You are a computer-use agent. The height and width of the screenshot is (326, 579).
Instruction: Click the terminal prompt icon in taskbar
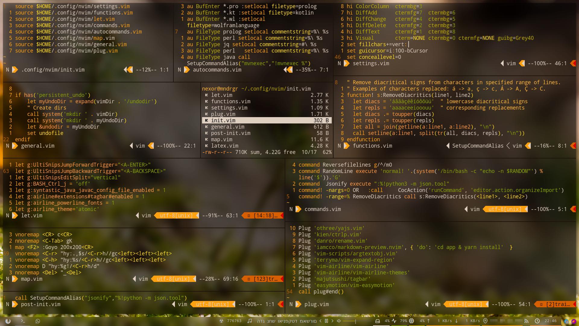(23, 321)
